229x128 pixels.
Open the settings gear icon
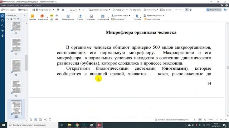pyautogui.click(x=222, y=5)
